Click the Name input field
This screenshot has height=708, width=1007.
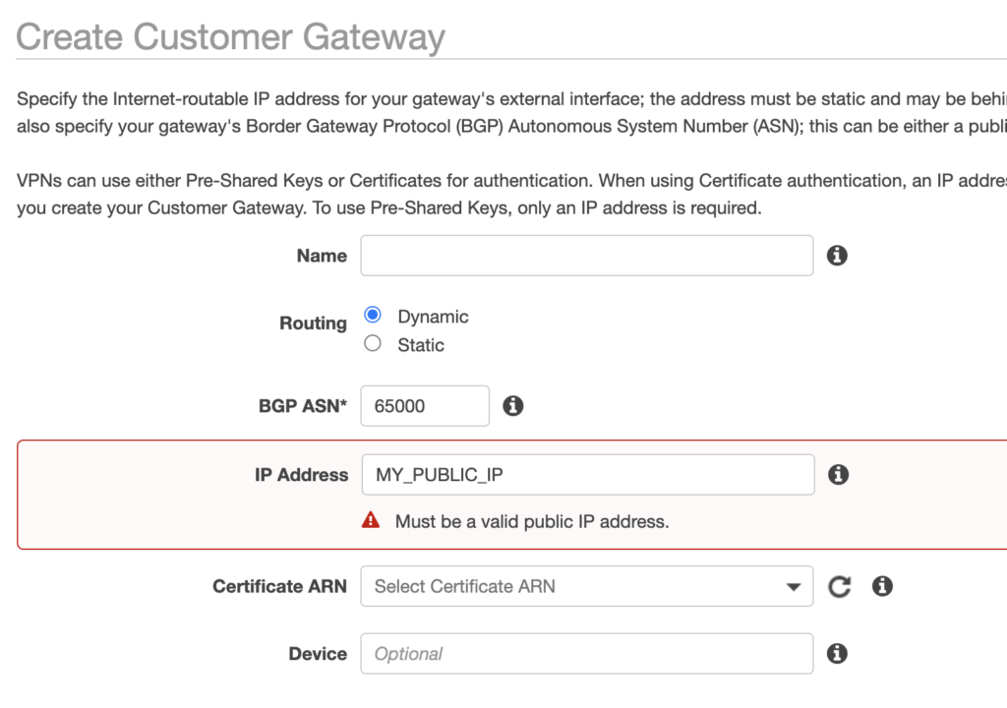(x=587, y=256)
